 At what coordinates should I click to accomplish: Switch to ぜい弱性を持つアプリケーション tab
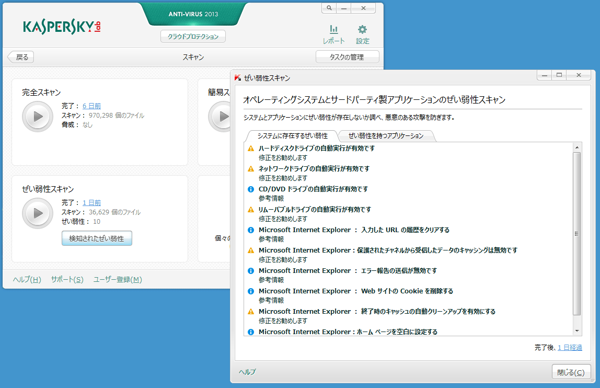tap(386, 135)
